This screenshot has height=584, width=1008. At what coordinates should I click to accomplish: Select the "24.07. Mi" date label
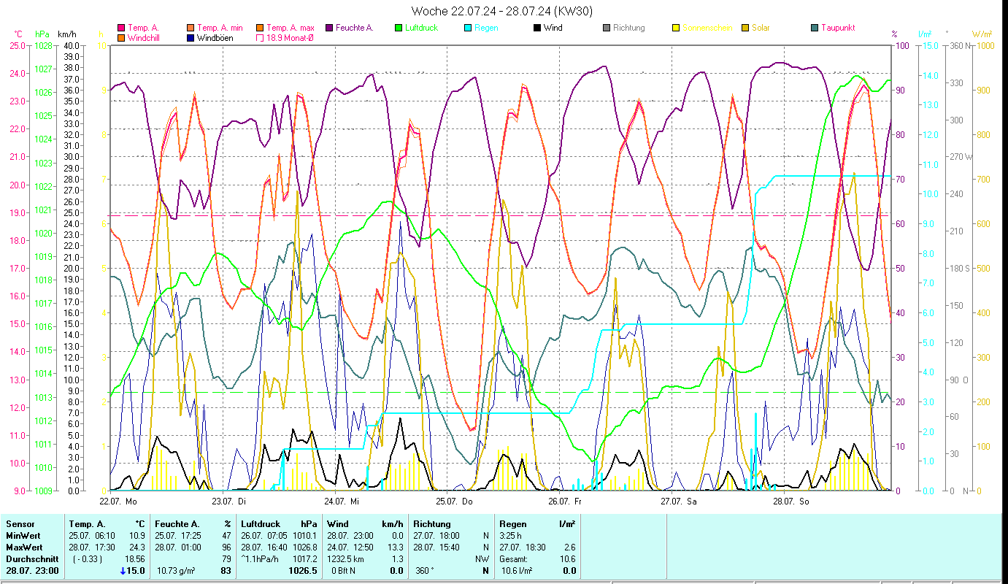coord(342,502)
